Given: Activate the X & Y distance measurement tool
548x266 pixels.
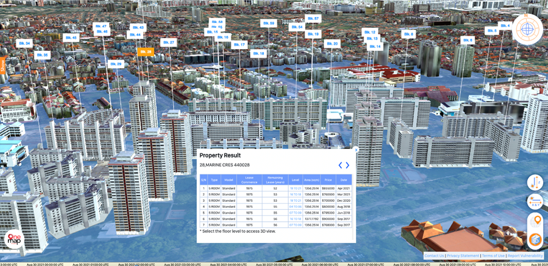Looking at the screenshot, I should pyautogui.click(x=535, y=202).
